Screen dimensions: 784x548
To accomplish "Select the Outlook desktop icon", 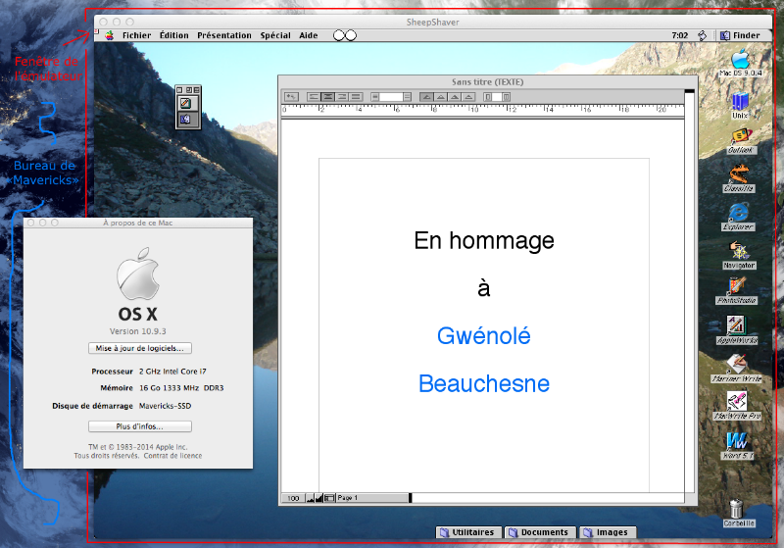I will pos(741,141).
